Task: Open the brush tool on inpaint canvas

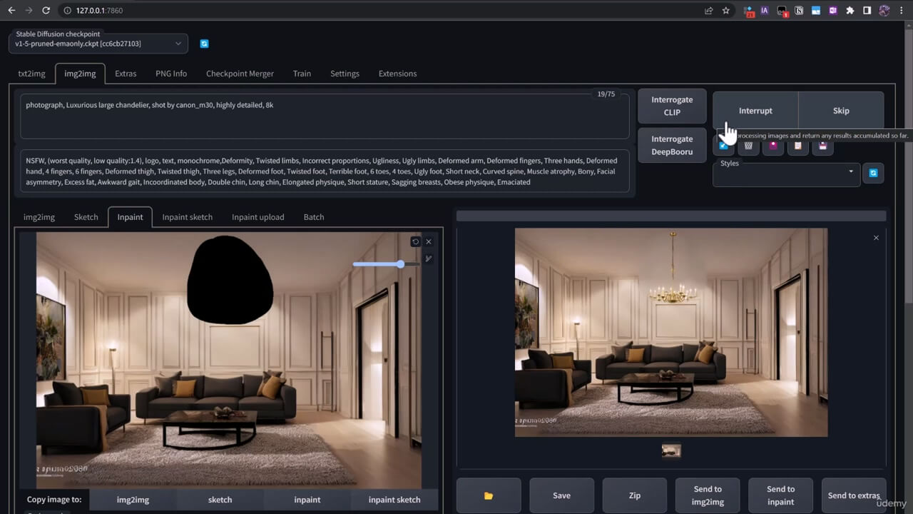Action: click(x=429, y=258)
